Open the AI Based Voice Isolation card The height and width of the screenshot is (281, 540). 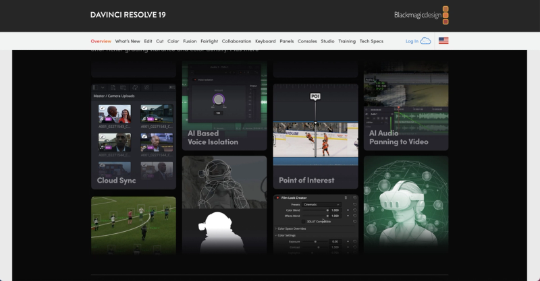(x=225, y=106)
